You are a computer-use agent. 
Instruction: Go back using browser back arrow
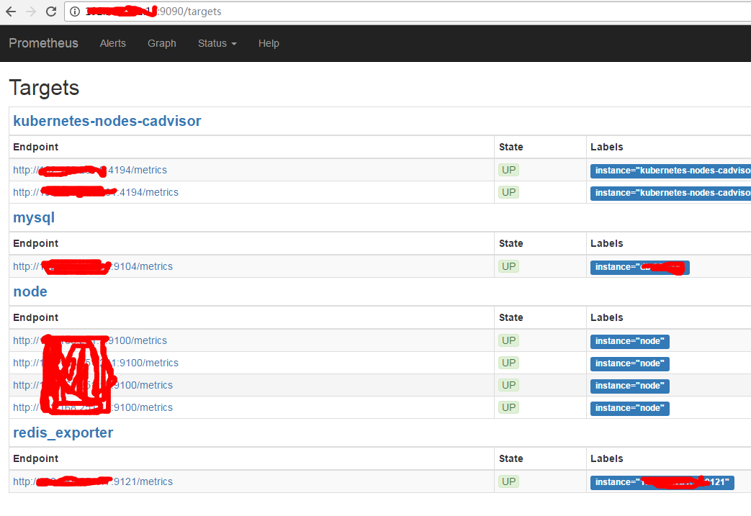[x=11, y=12]
